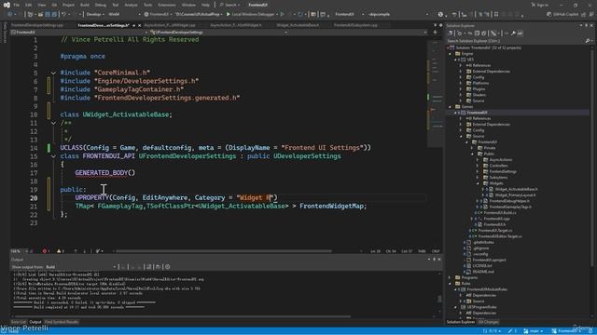Select FrontendUI.uproject file
This screenshot has width=597, height=335.
coord(489,260)
